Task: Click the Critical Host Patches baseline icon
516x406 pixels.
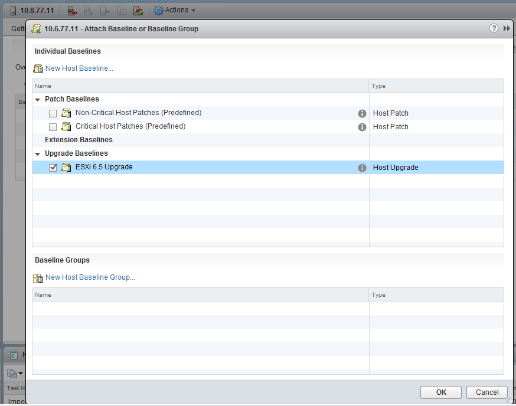Action: (x=66, y=126)
